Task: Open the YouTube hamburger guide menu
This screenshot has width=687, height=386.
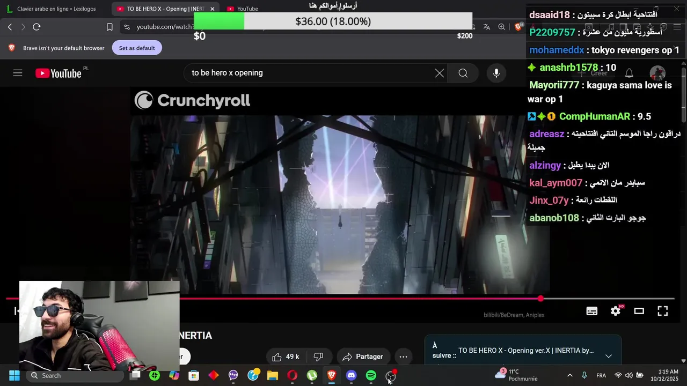Action: click(x=18, y=73)
